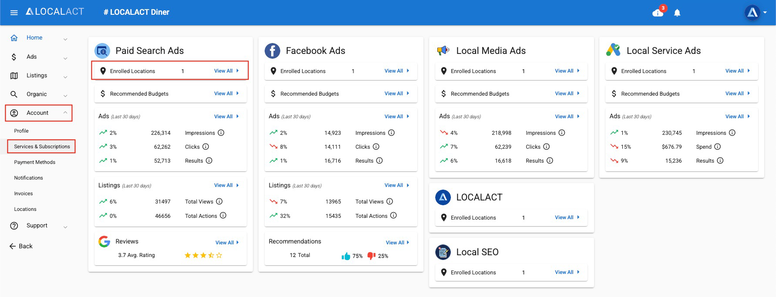776x297 pixels.
Task: Show info for Facebook Total Actions
Action: (393, 215)
